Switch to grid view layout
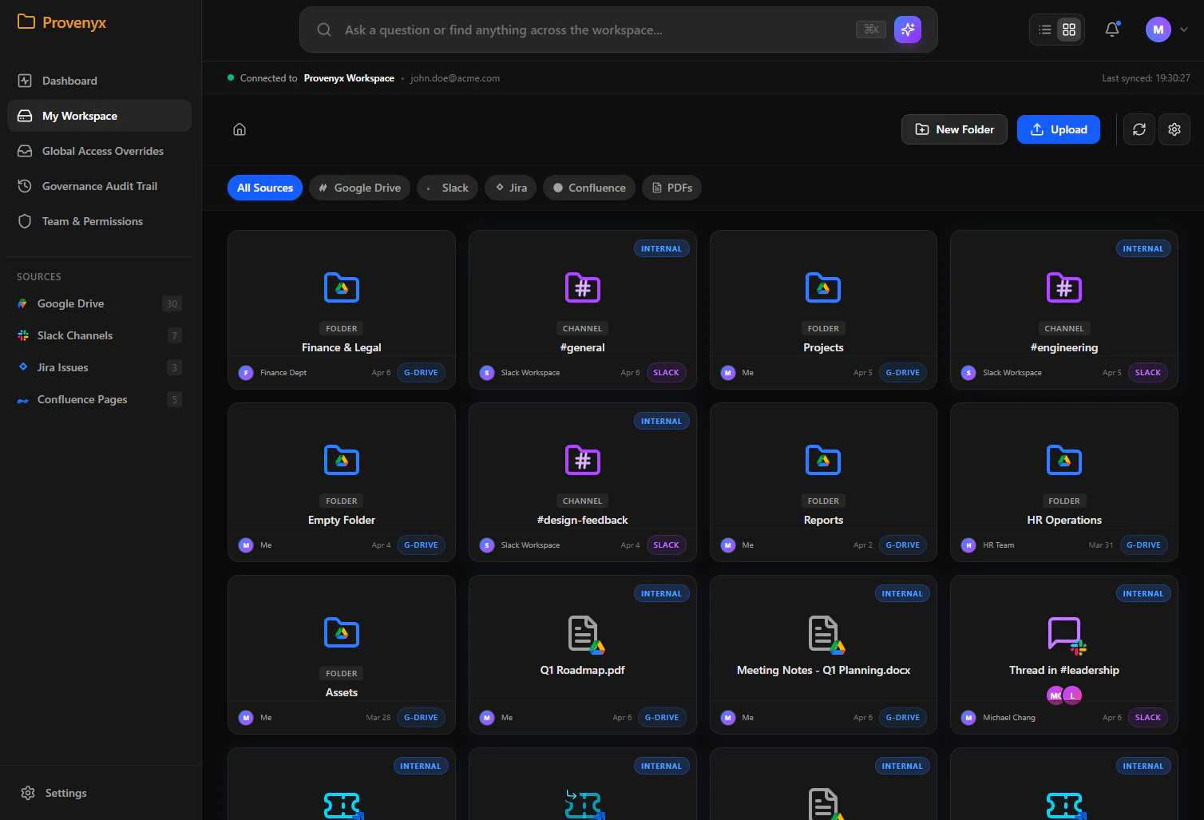 pos(1069,30)
